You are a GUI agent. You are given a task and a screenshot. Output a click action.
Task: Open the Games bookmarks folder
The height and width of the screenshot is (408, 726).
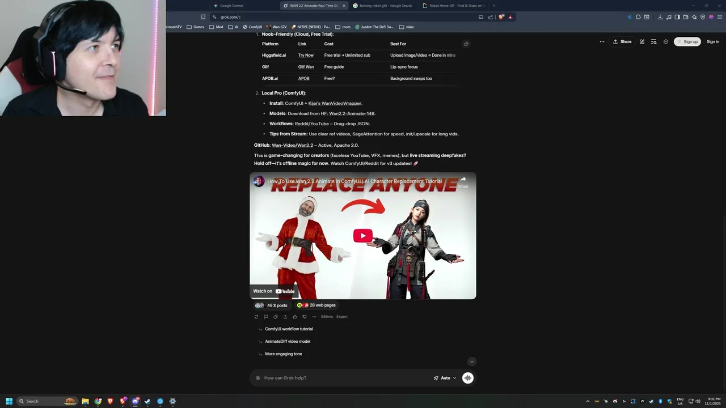coord(195,27)
